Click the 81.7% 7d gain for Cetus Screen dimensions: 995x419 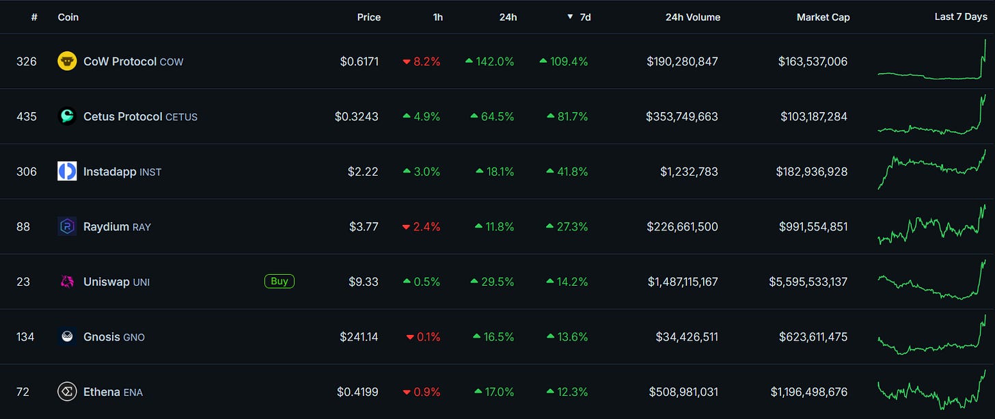pyautogui.click(x=567, y=116)
